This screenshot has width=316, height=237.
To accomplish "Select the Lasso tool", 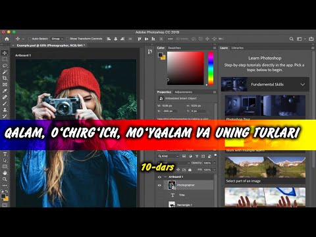I will click(x=5, y=66).
